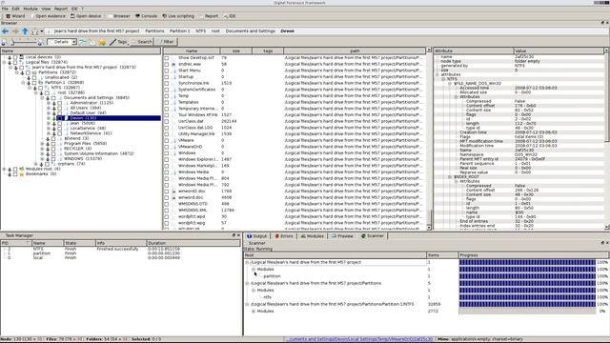Expand the WINDOWS tree node
This screenshot has width=610, height=343.
click(x=42, y=159)
